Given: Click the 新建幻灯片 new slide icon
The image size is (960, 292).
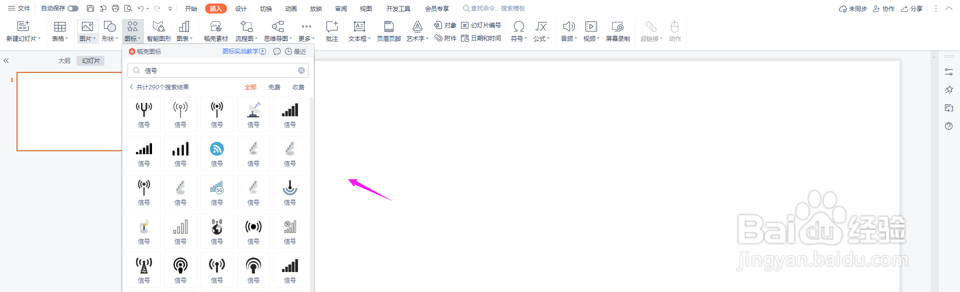Looking at the screenshot, I should coord(23,26).
